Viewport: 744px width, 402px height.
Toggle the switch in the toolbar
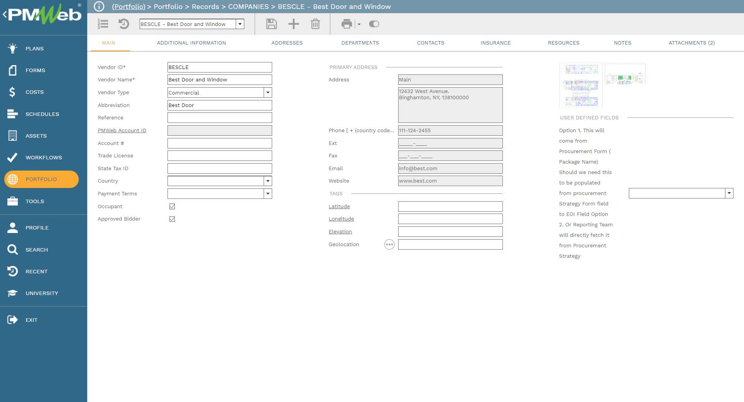(x=374, y=24)
